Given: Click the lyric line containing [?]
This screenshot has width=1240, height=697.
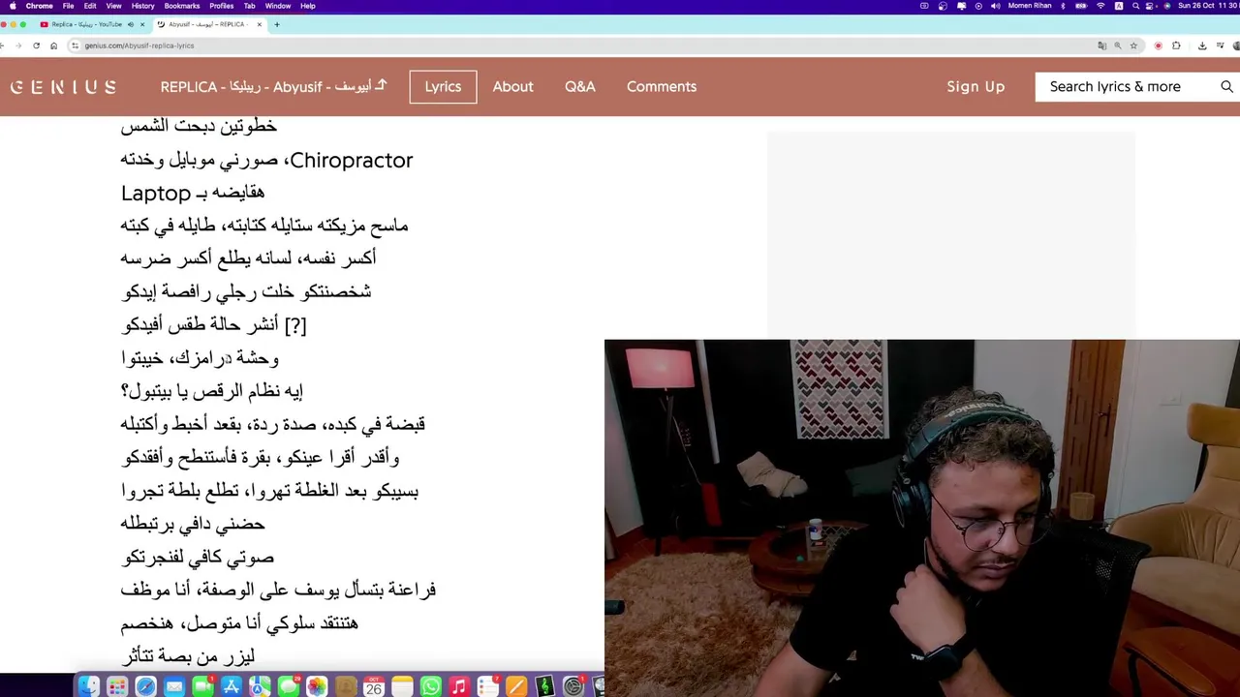Looking at the screenshot, I should (x=213, y=324).
